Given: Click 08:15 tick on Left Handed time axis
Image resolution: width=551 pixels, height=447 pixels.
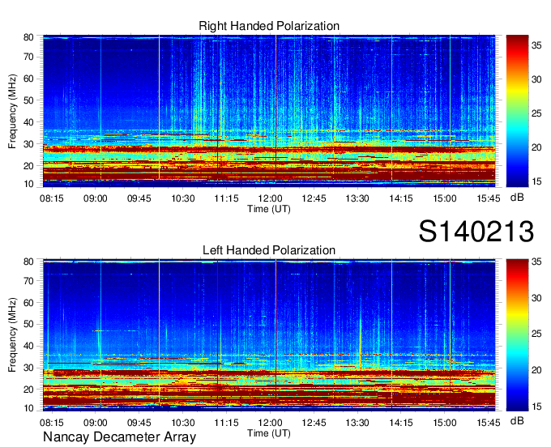Looking at the screenshot, I should [x=52, y=423].
